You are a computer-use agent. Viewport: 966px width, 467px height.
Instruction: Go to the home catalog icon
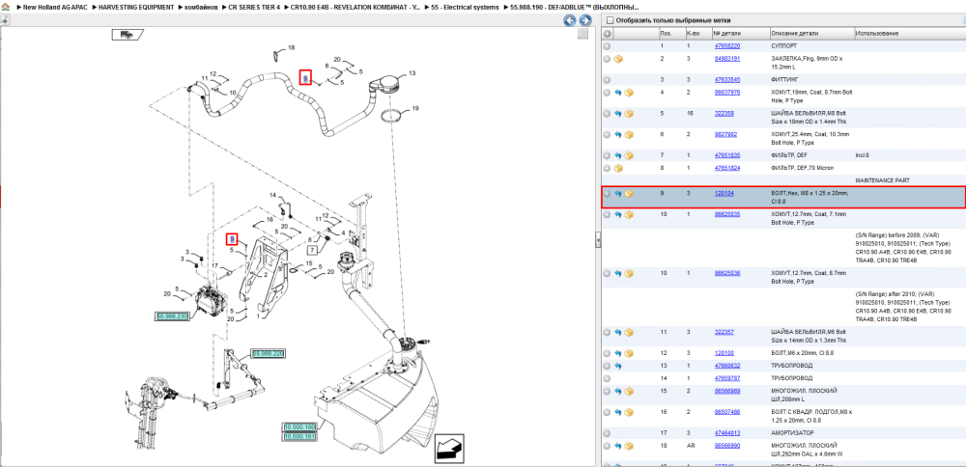pos(5,7)
